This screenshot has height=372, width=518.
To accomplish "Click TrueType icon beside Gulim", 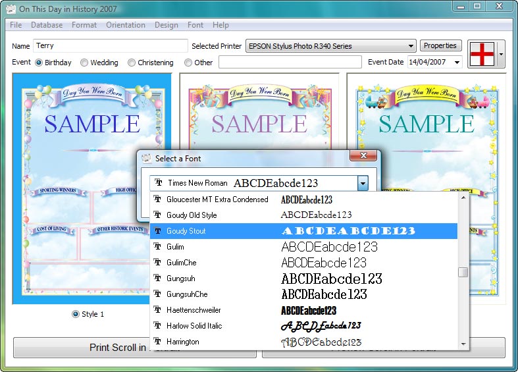I will pyautogui.click(x=157, y=246).
